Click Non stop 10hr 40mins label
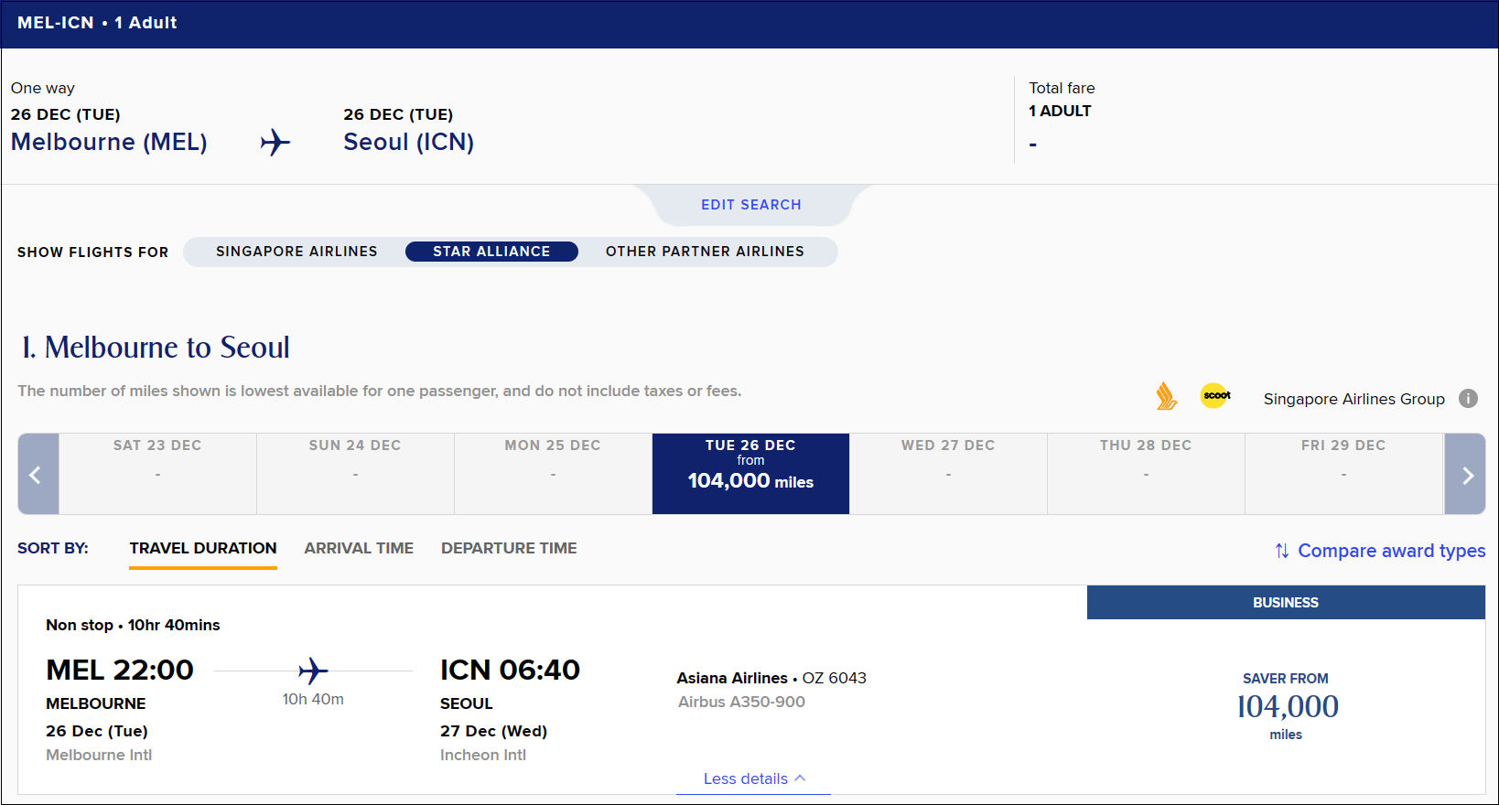This screenshot has height=805, width=1499. point(133,625)
